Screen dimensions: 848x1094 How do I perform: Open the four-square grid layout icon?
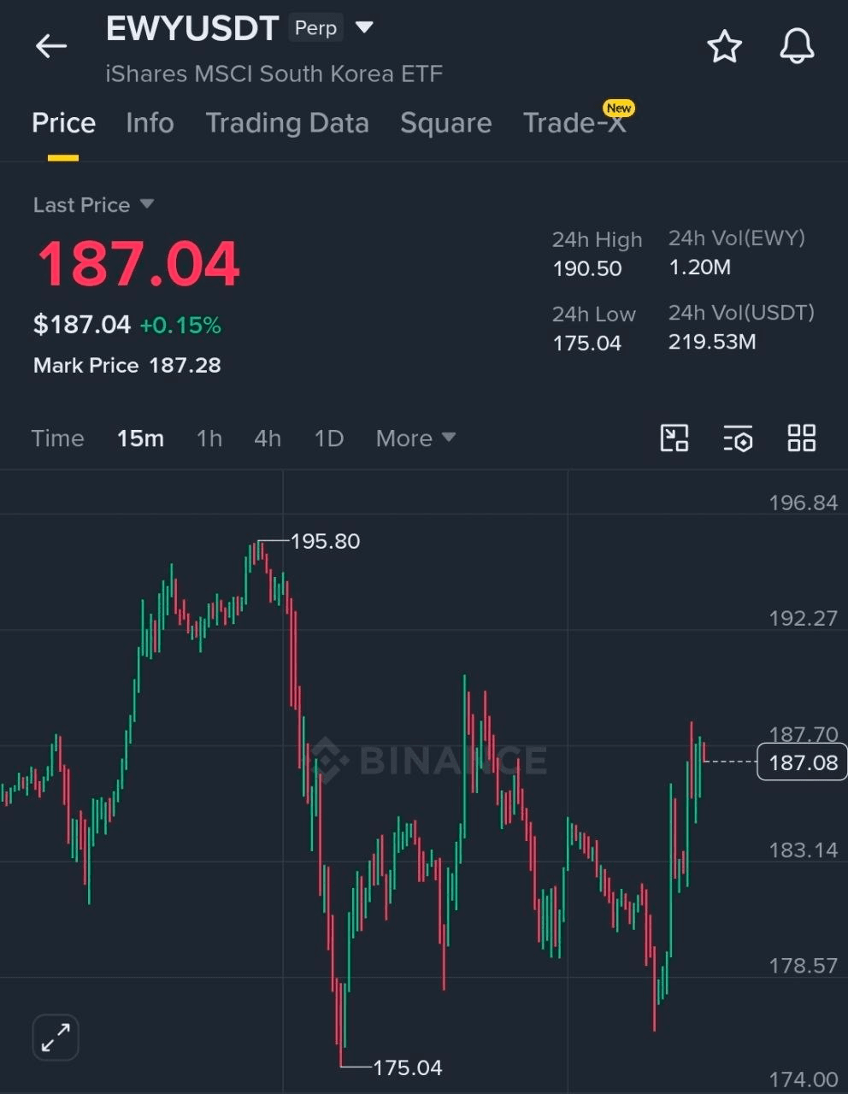pos(801,438)
